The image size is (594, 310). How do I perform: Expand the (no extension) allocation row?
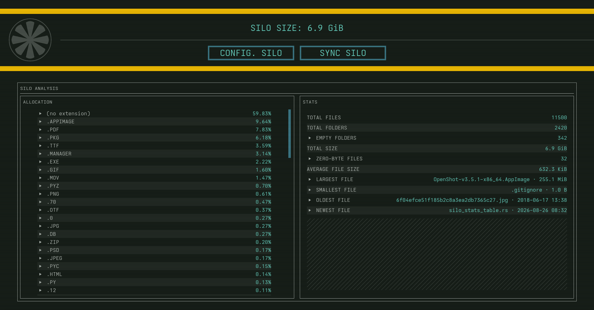[x=41, y=113]
